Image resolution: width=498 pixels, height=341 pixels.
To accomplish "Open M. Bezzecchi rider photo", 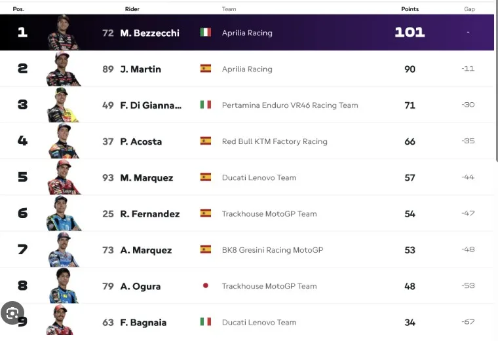I will pyautogui.click(x=63, y=32).
